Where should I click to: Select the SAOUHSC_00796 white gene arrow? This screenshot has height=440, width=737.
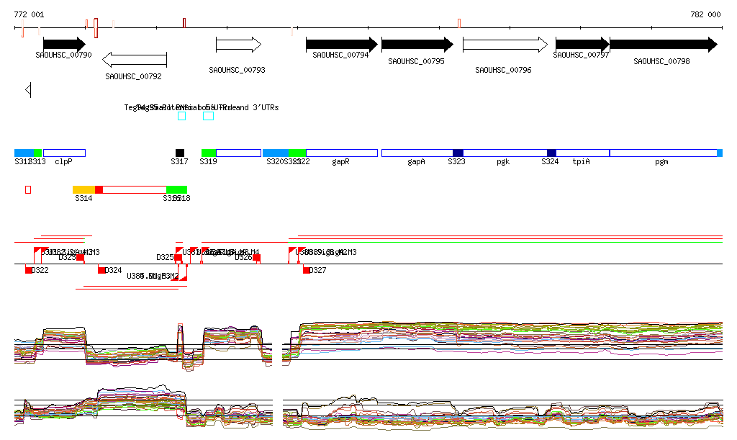coord(505,45)
